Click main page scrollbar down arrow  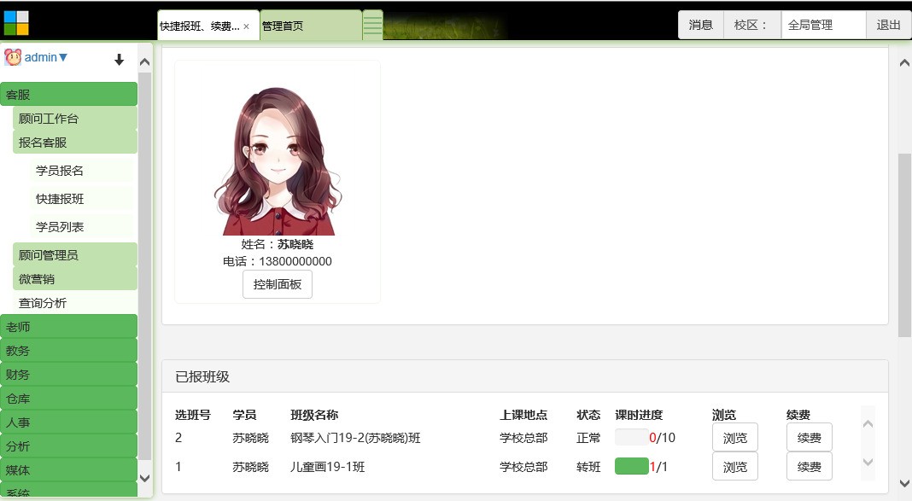904,483
